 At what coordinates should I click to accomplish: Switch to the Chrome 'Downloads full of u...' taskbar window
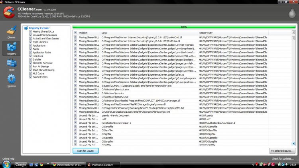tap(67, 165)
